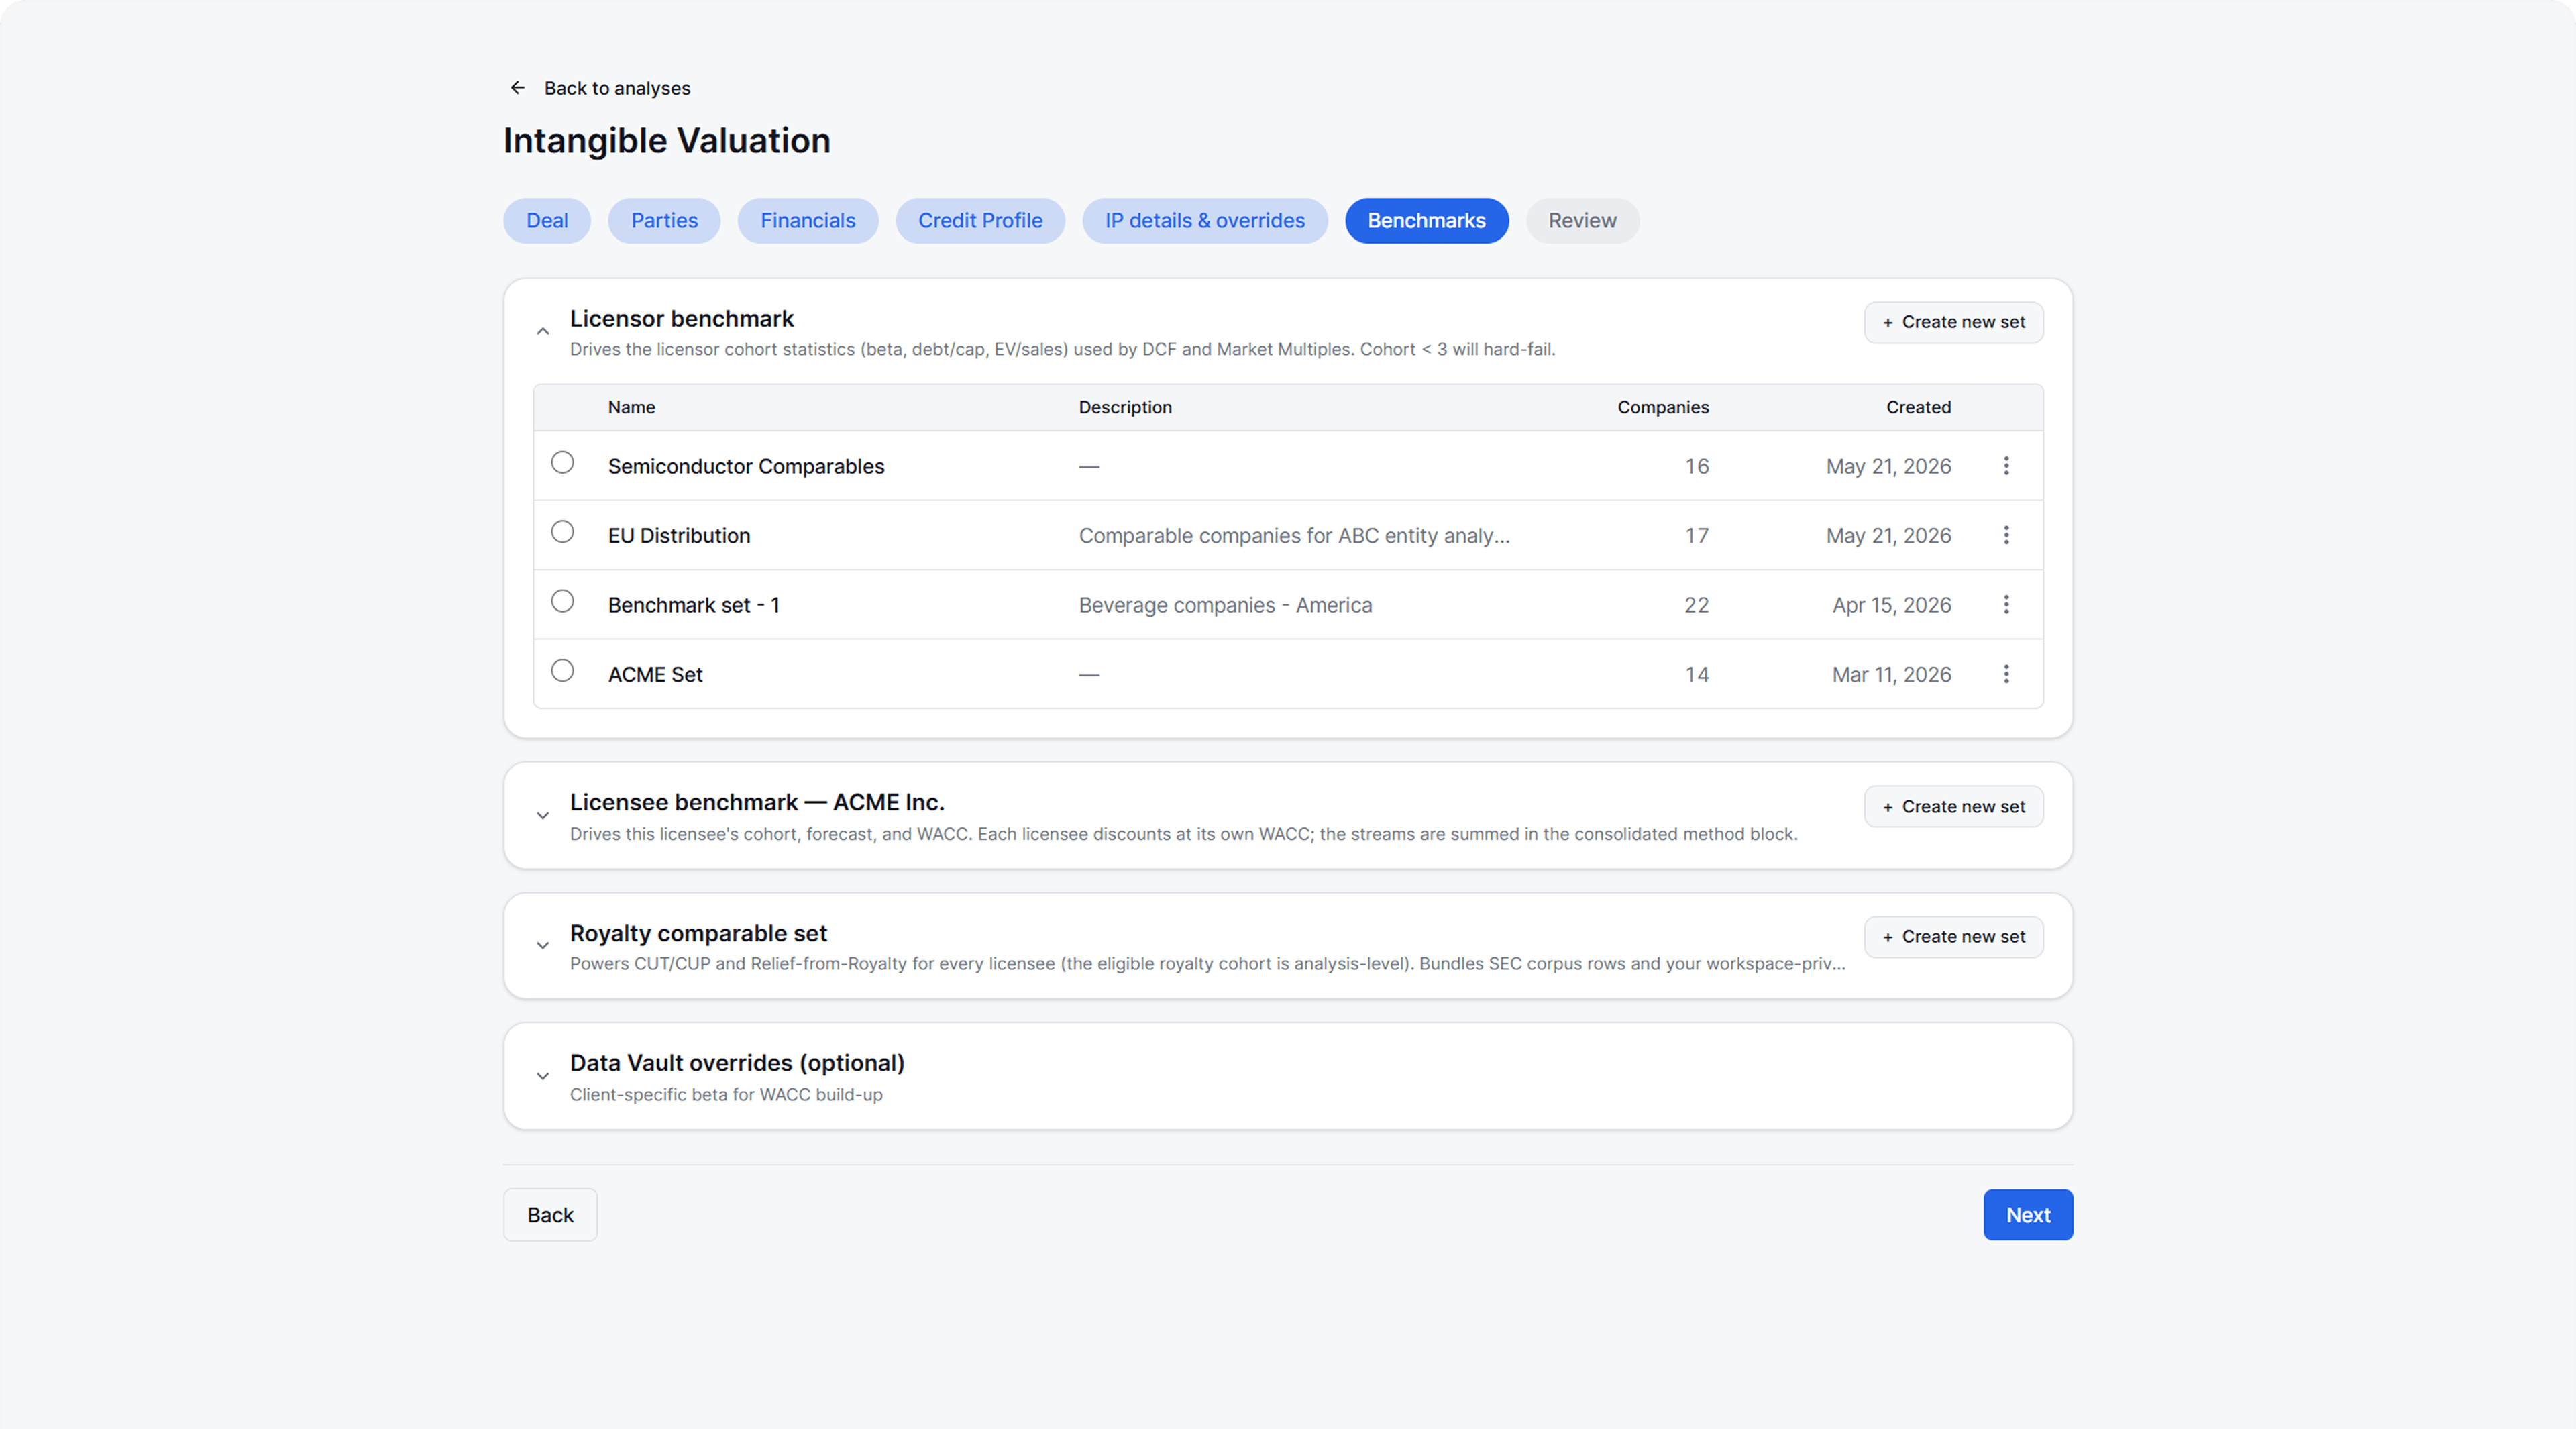Click the 17 companies count
The height and width of the screenshot is (1429, 2576).
[x=1696, y=536]
